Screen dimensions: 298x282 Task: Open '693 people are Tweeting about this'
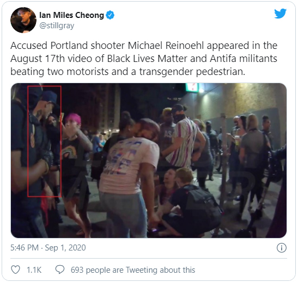point(133,270)
